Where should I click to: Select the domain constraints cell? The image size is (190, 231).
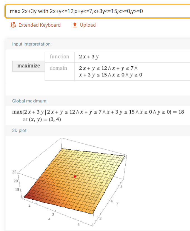132,71
